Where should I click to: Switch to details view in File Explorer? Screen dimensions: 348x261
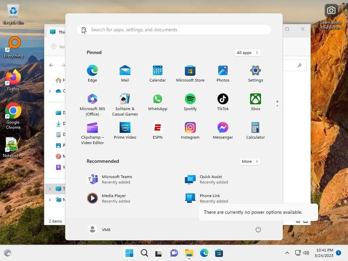(298, 222)
